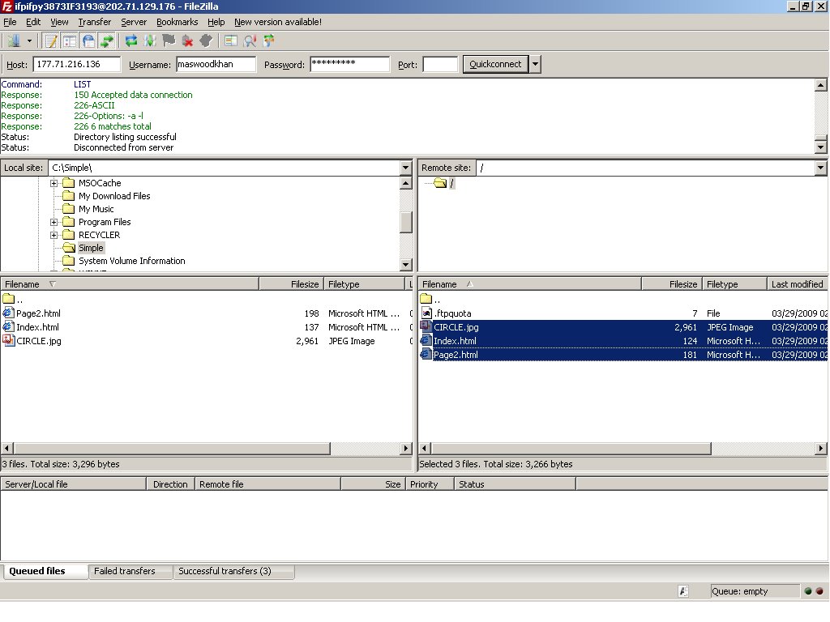Screen dimensions: 830x622
Task: Click the Username input field
Action: pos(216,64)
